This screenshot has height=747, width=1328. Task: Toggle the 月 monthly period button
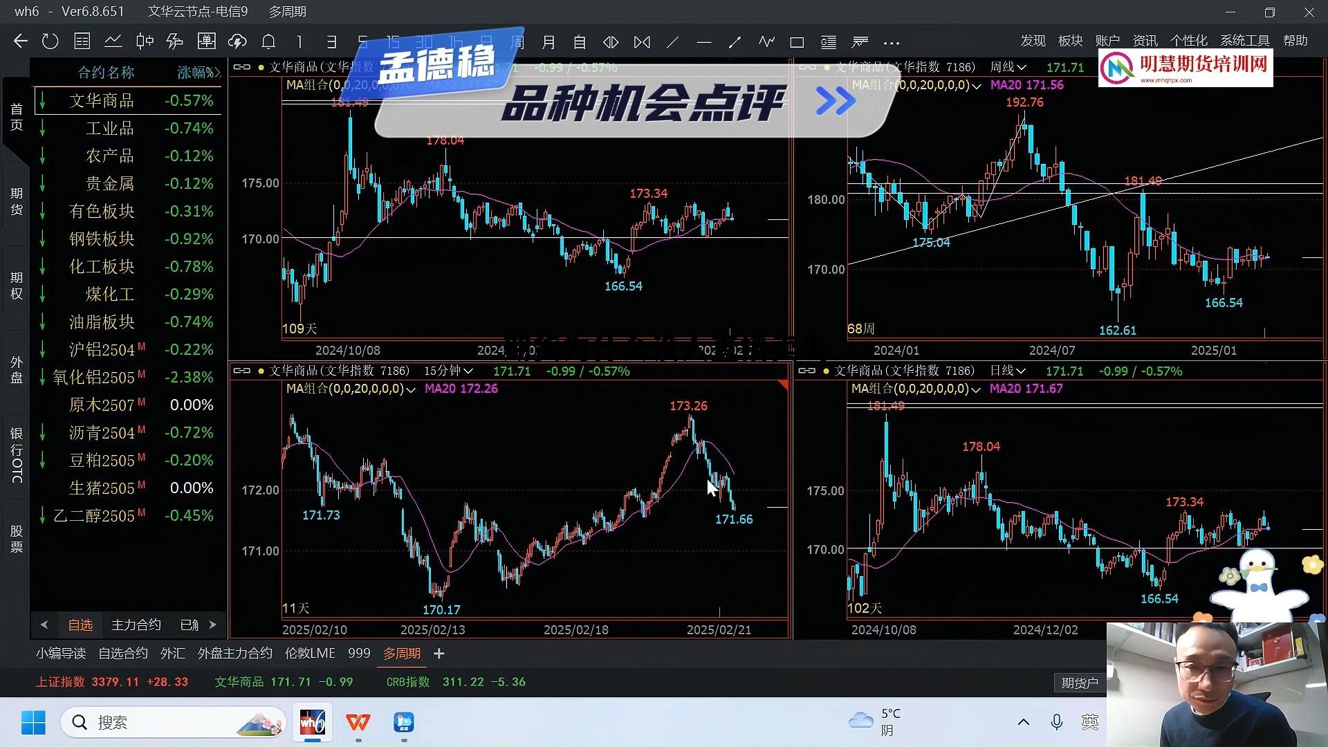(x=548, y=41)
